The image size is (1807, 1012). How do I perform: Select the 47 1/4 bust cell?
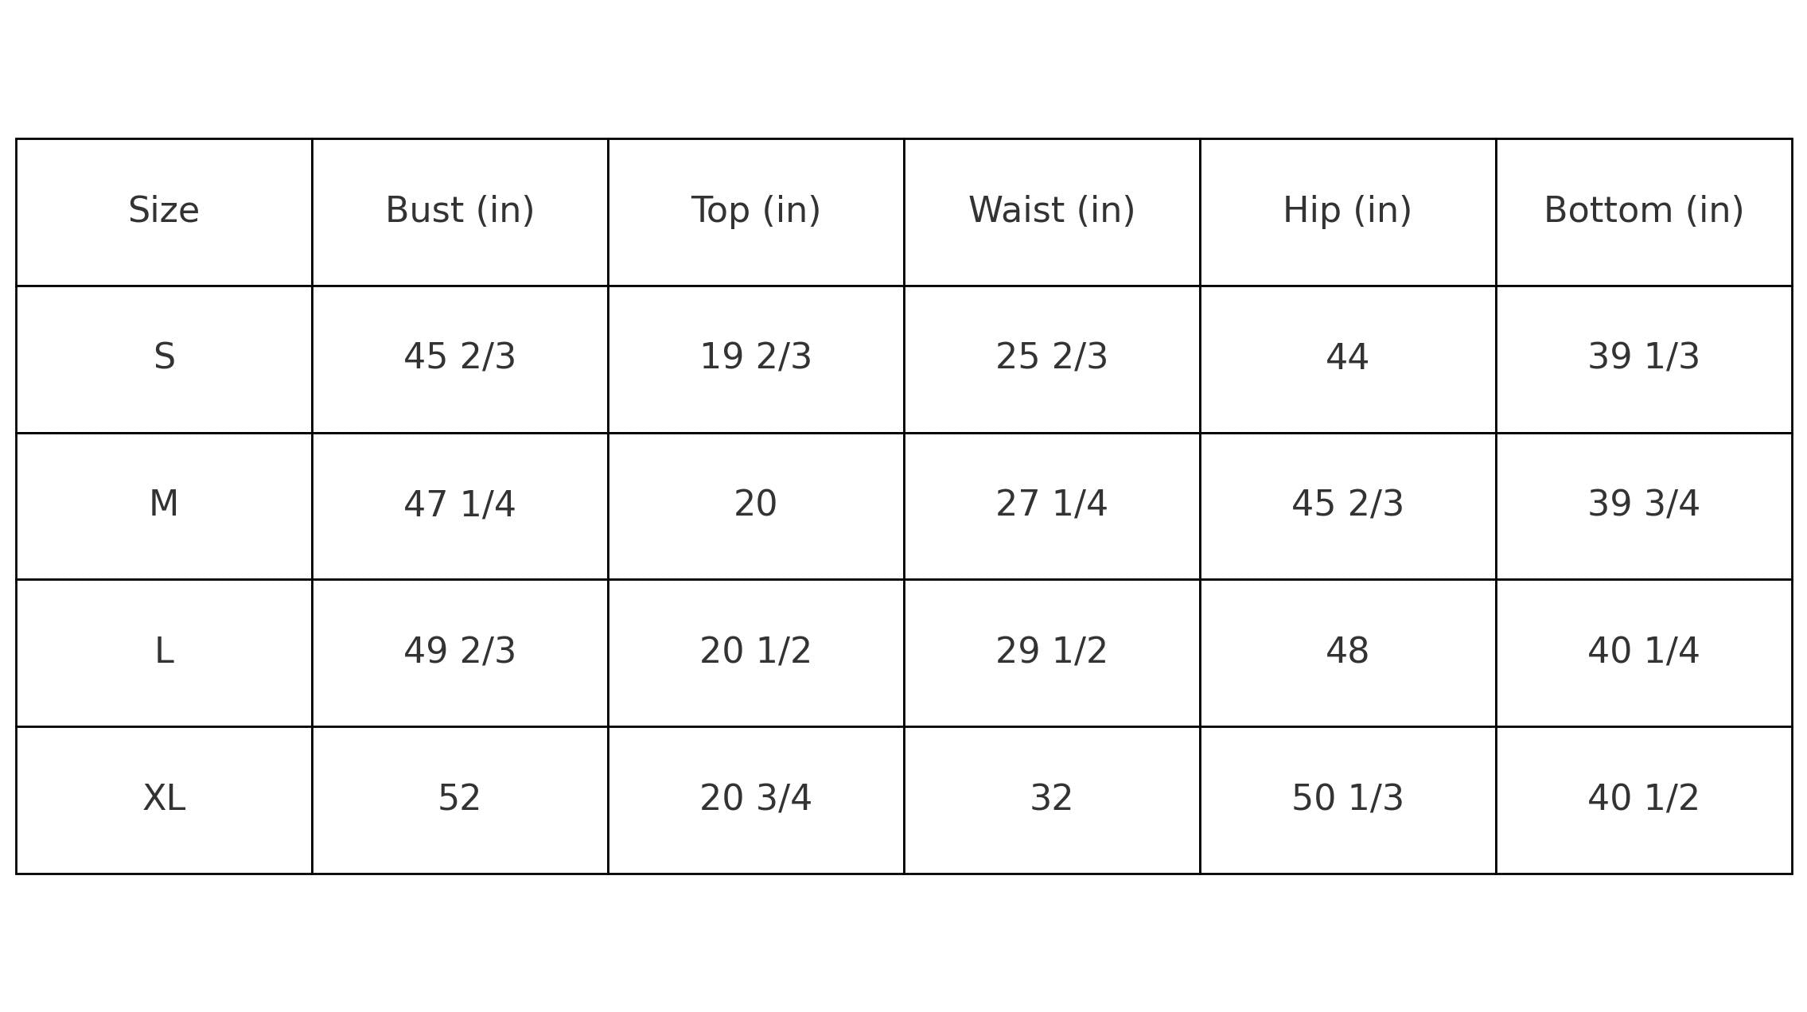click(460, 504)
